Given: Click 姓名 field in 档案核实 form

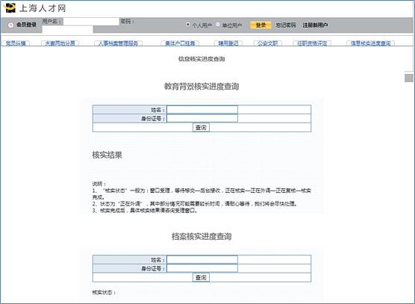Looking at the screenshot, I should pyautogui.click(x=202, y=259).
